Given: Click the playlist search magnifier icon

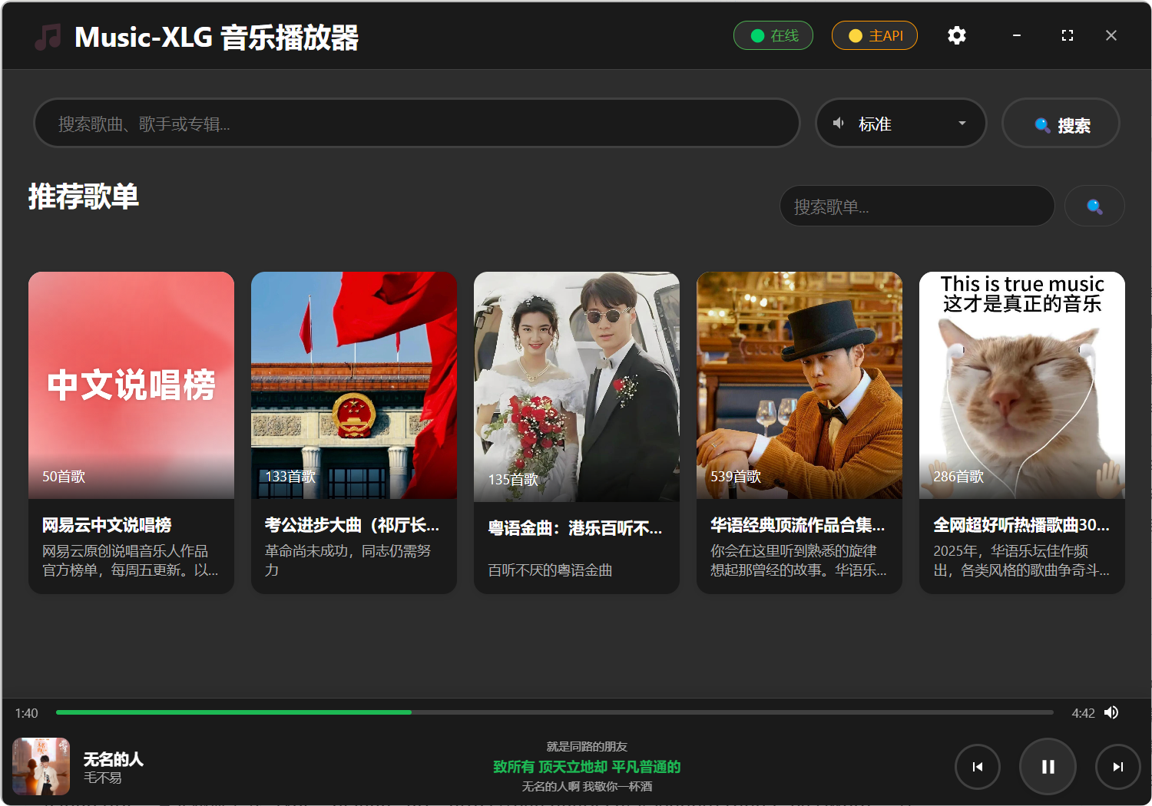Looking at the screenshot, I should click(1094, 206).
